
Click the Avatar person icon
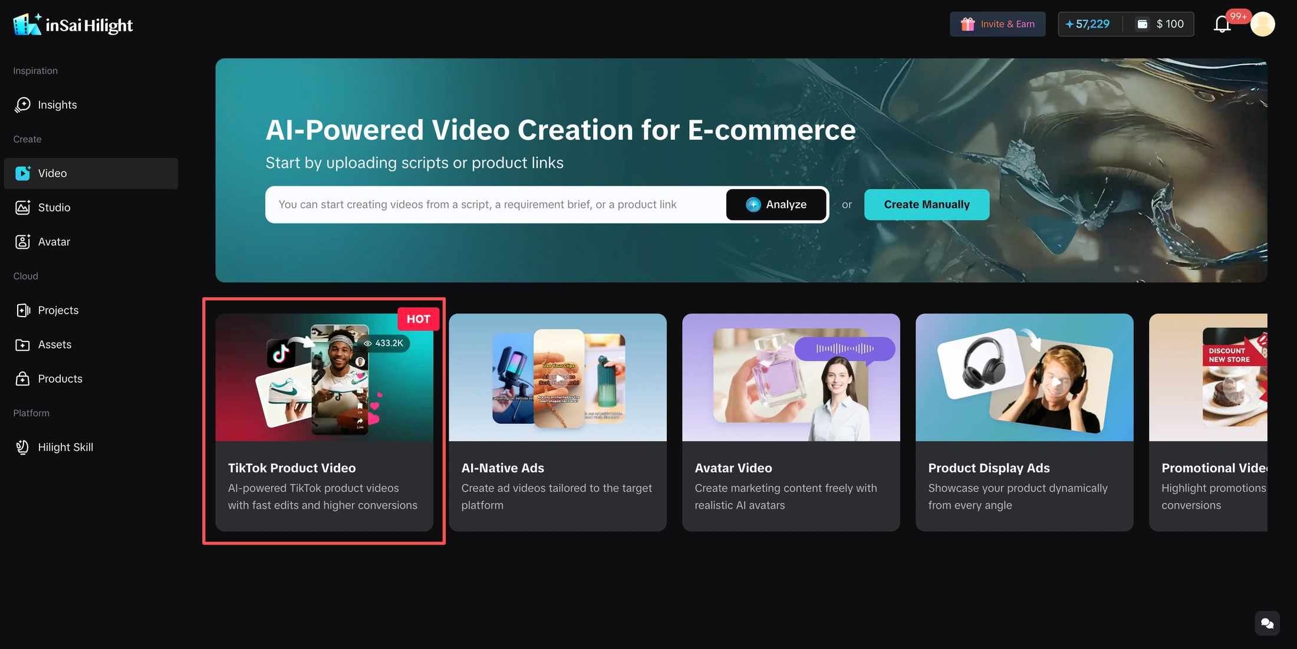point(22,242)
